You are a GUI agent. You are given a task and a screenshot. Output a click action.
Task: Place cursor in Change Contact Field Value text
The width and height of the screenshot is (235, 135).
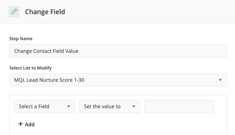coord(46,51)
